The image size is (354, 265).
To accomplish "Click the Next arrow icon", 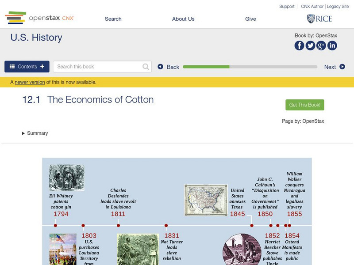I will coord(342,67).
